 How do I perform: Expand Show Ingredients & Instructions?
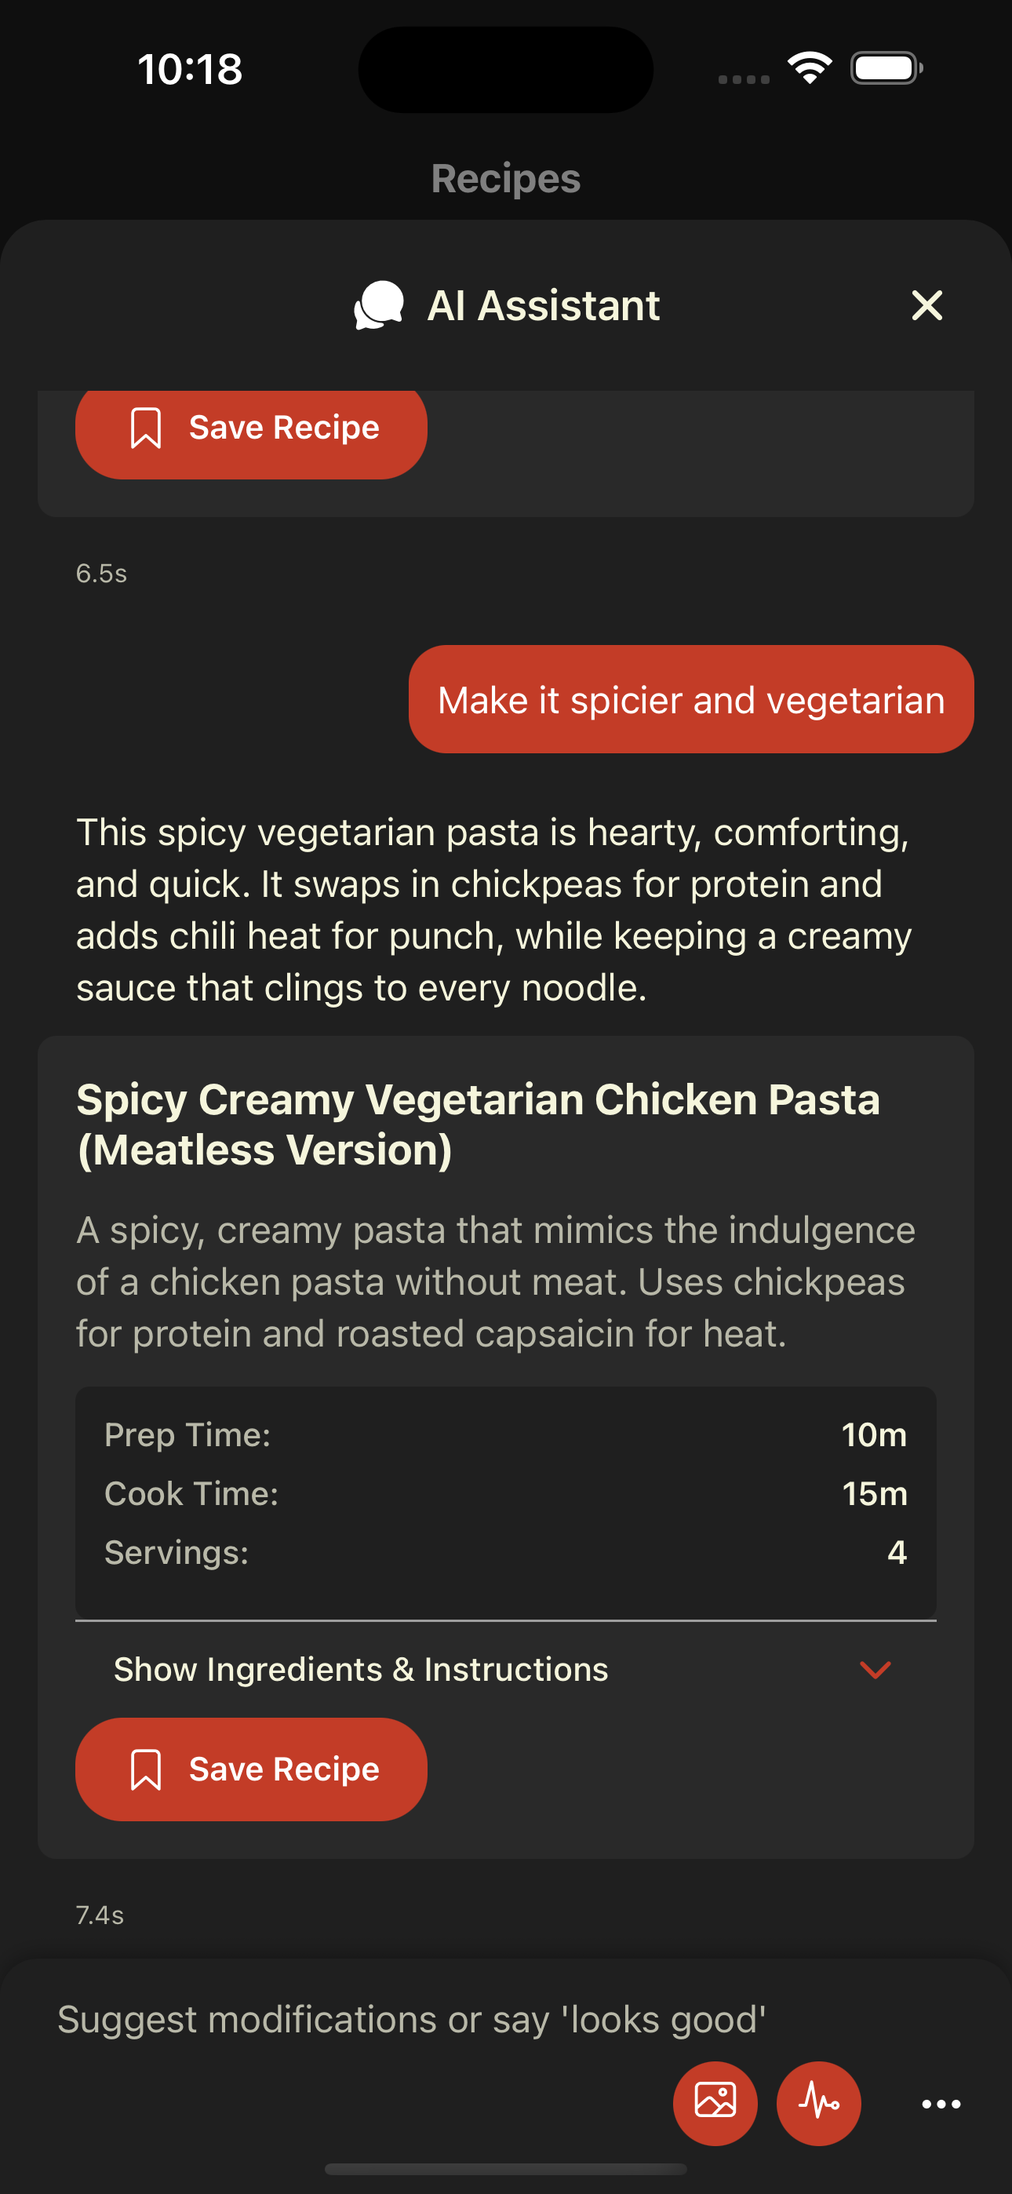pyautogui.click(x=361, y=1669)
